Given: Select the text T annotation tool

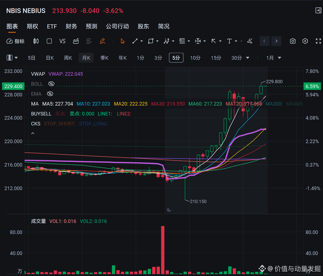Looking at the screenshot, I should point(229,41).
